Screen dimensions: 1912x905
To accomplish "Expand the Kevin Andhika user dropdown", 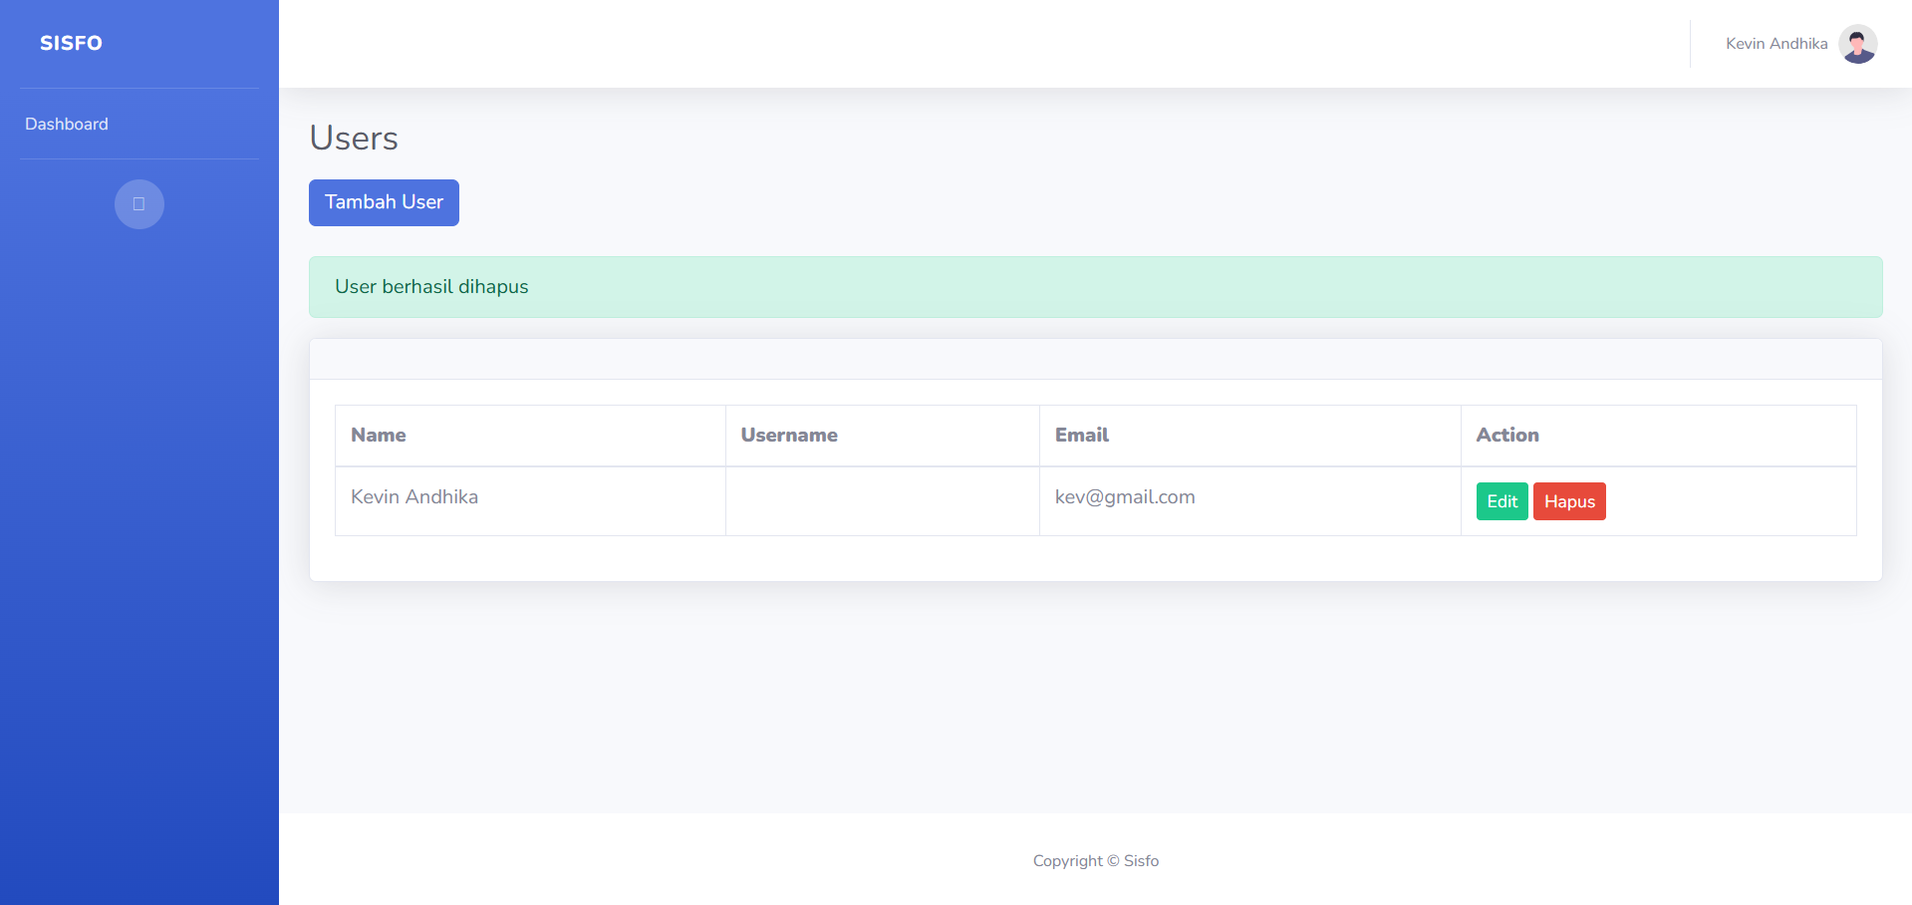I will point(1775,44).
